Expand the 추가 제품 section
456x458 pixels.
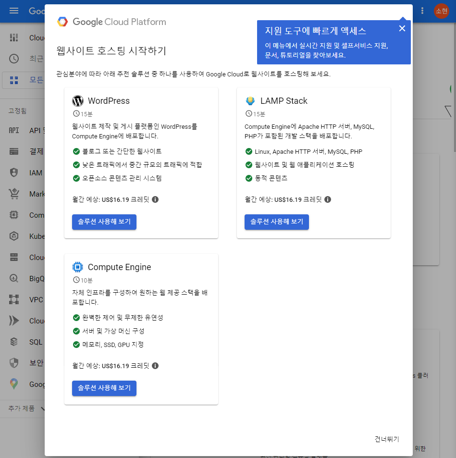coord(26,408)
